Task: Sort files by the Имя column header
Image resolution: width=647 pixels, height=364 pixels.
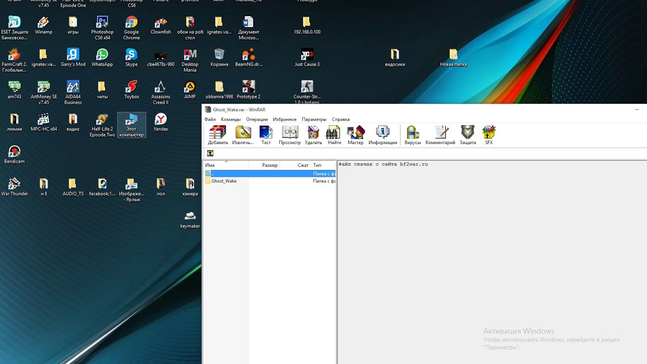Action: click(x=226, y=165)
